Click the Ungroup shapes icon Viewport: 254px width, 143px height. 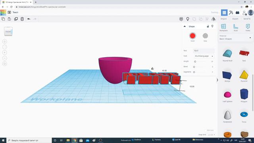pyautogui.click(x=200, y=19)
